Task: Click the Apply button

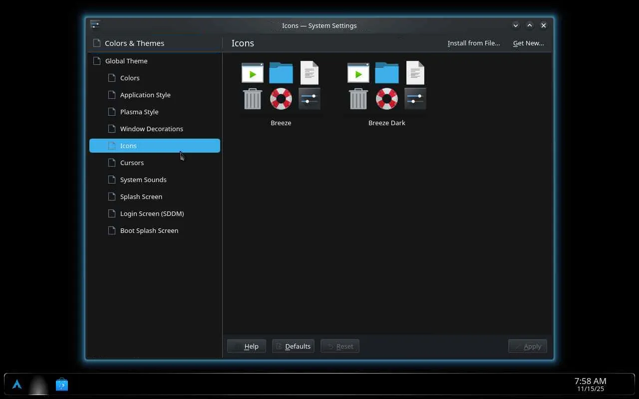Action: 528,346
